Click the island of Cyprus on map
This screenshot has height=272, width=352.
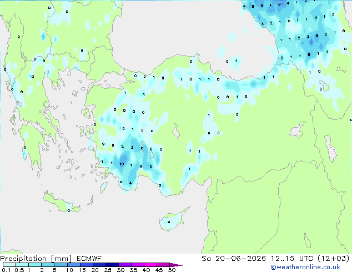point(173,220)
